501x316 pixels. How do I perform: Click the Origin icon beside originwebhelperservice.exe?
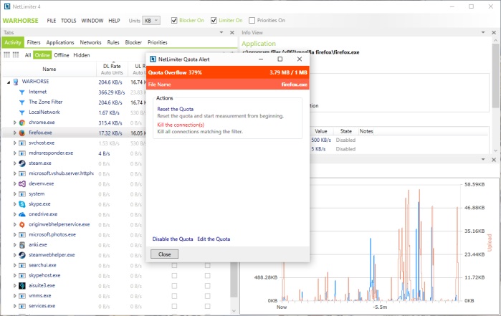[22, 224]
